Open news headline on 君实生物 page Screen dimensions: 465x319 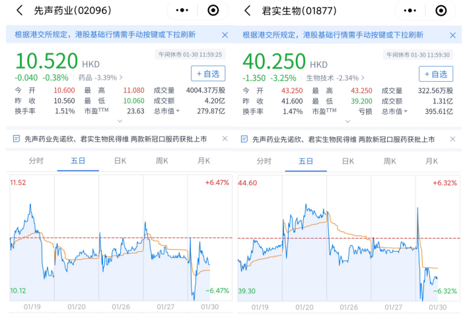(x=343, y=139)
